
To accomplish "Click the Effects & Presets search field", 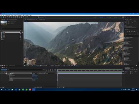I will click(131, 36).
